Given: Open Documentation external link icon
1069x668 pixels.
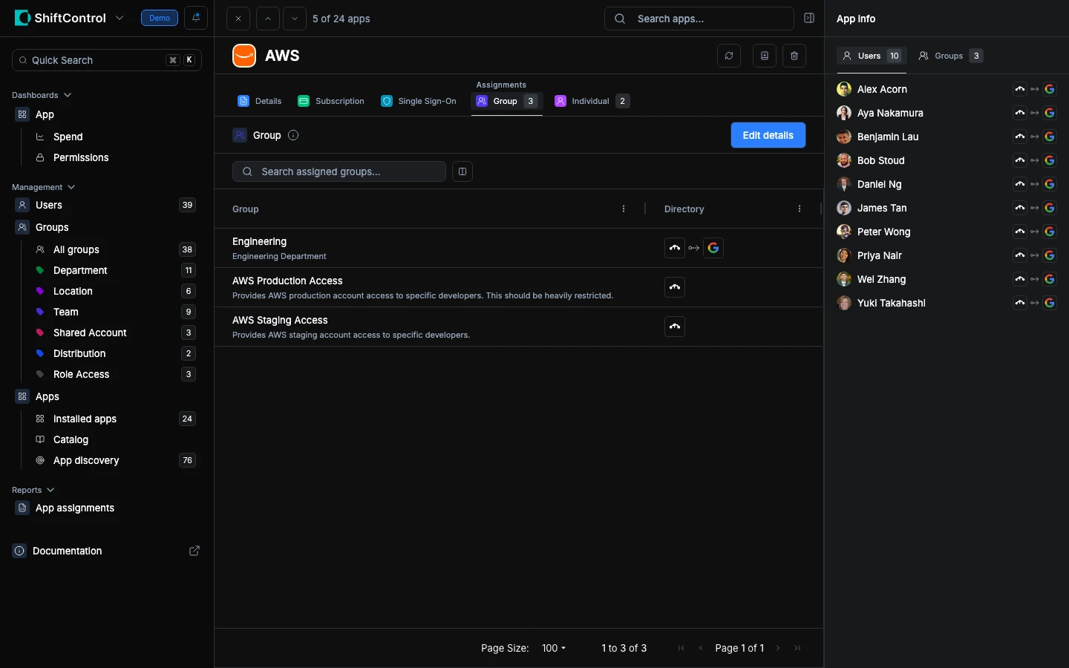Looking at the screenshot, I should click(x=194, y=551).
